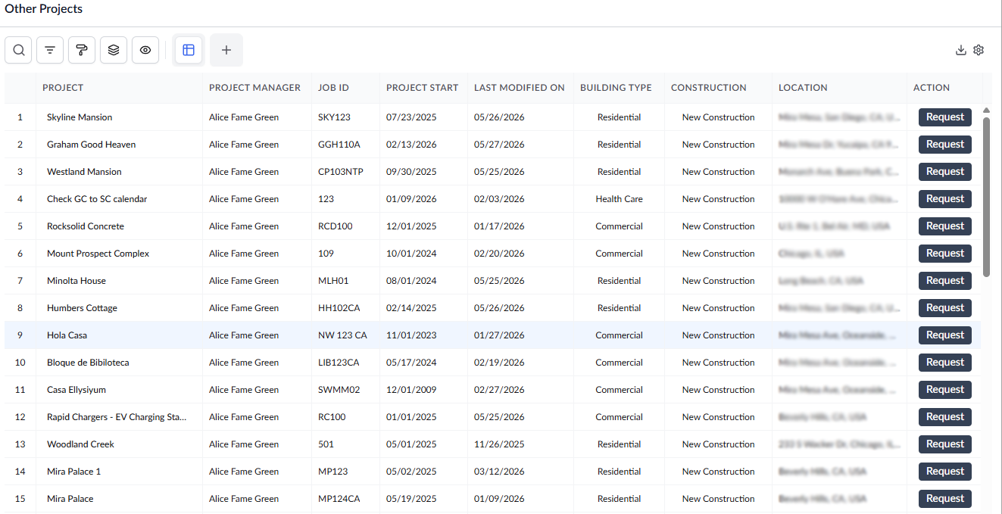Click the table's vertical scrollbar thumb
The width and height of the screenshot is (1002, 514).
[986, 197]
